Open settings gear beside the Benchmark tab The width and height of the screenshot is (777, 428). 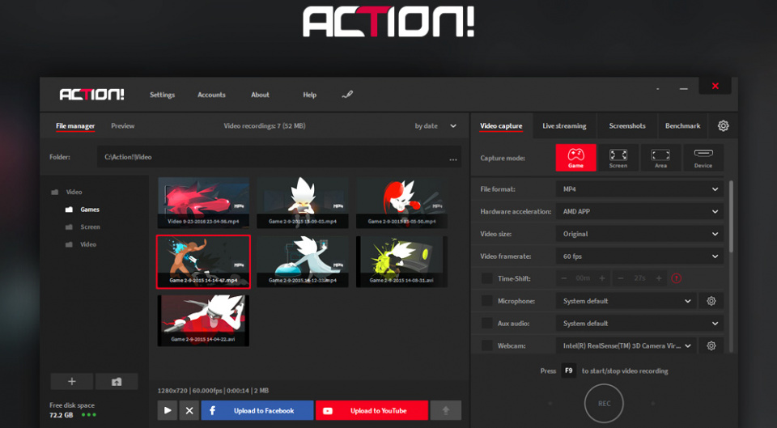coord(723,126)
